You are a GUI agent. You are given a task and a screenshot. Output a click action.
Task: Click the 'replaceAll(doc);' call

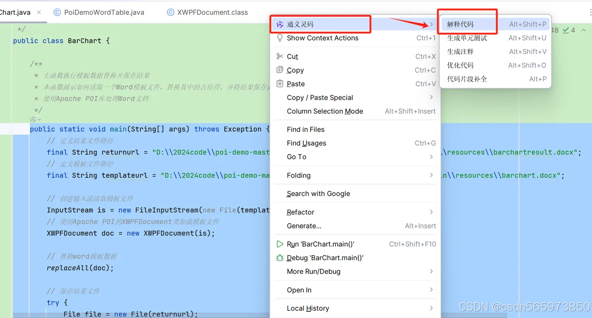pyautogui.click(x=80, y=268)
